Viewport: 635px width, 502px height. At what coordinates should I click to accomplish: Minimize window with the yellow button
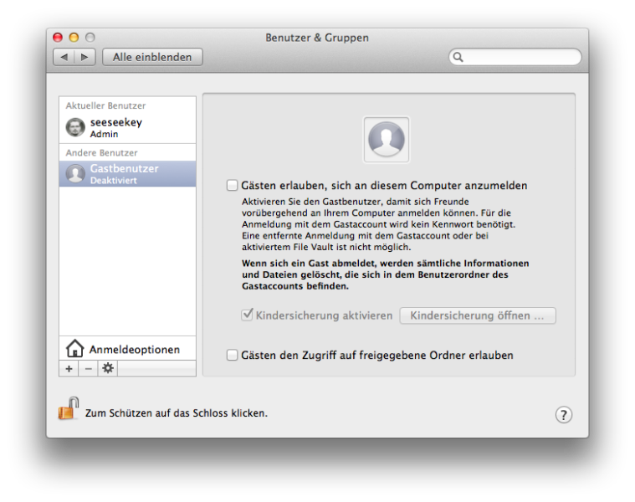[74, 38]
